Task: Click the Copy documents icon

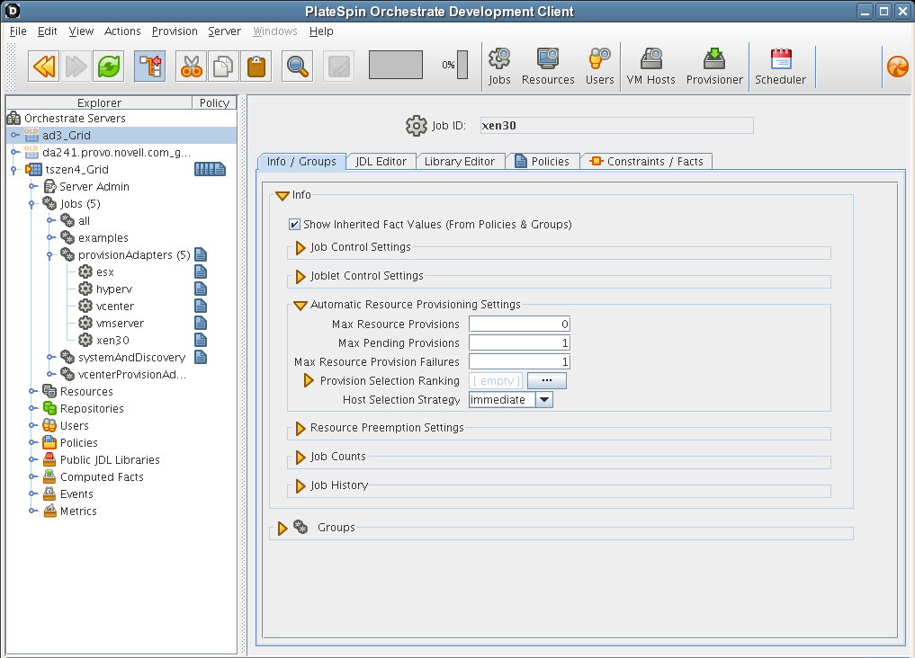Action: (x=223, y=67)
